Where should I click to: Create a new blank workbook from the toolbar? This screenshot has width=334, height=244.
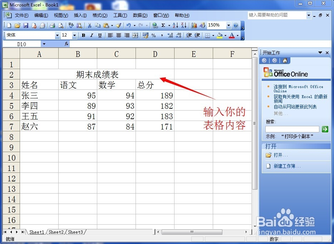click(x=9, y=25)
